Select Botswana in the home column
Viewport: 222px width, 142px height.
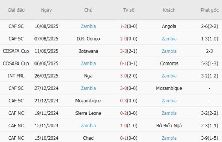(88, 51)
